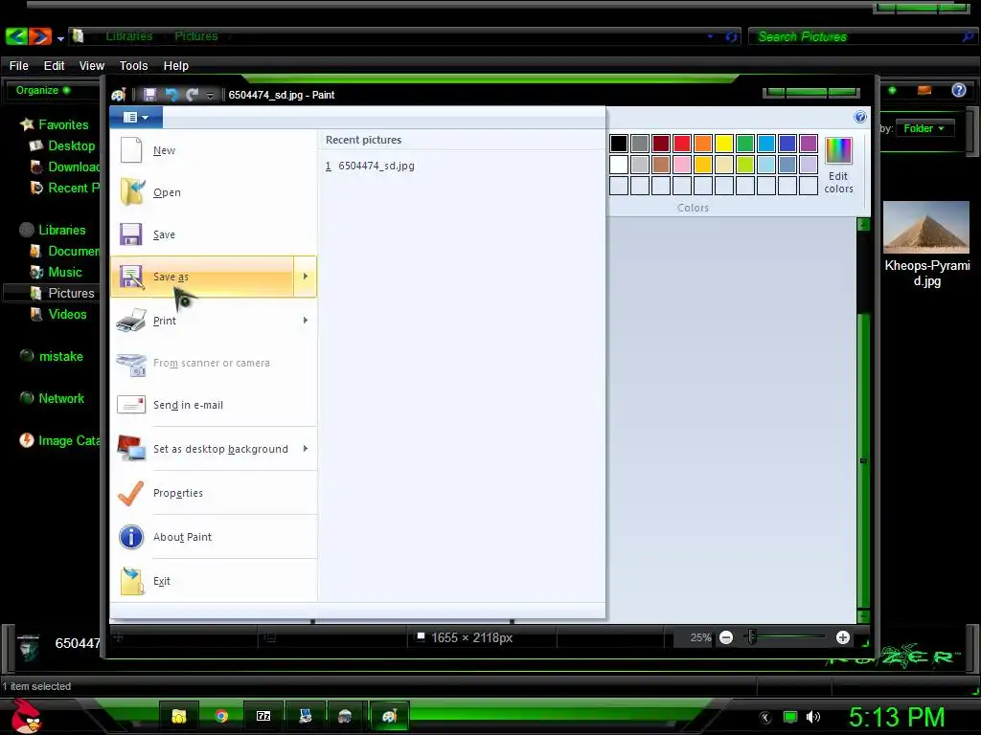Select the black color swatch
The width and height of the screenshot is (981, 735).
pos(618,144)
